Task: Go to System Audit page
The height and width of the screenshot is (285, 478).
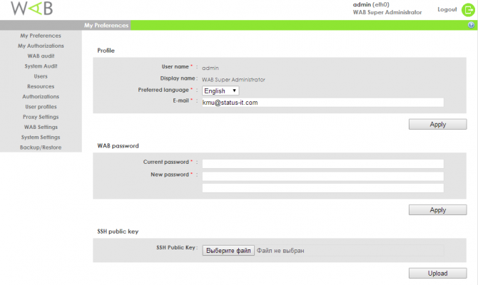Action: (x=41, y=66)
